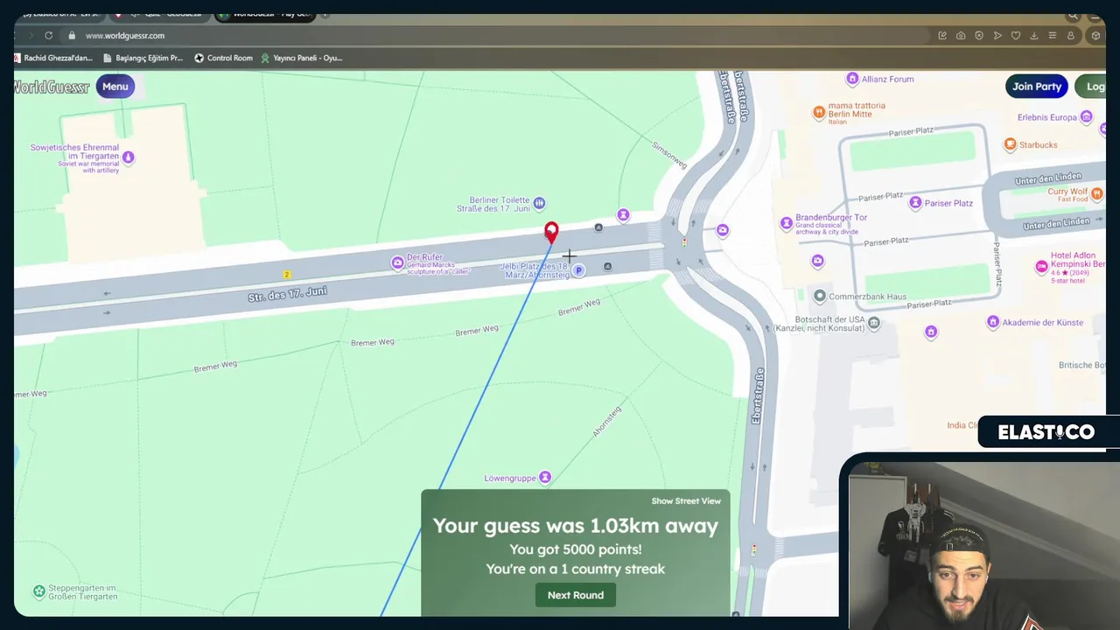Viewport: 1120px width, 630px height.
Task: Click the route 2 road badge
Action: coord(287,275)
